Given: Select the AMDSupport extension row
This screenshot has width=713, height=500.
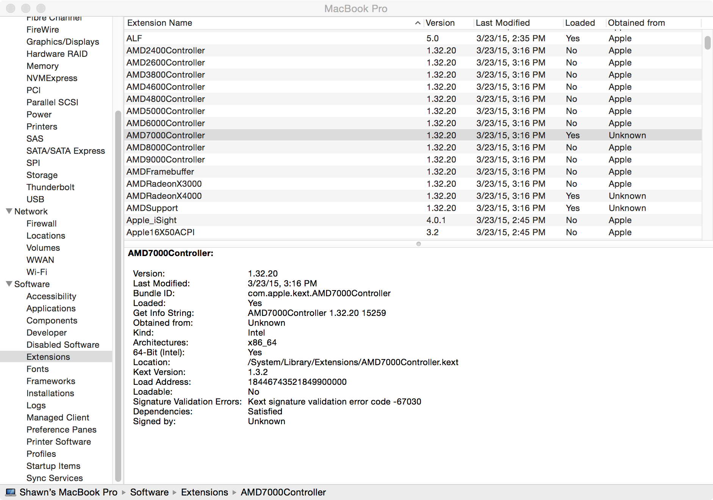Looking at the screenshot, I should click(x=413, y=208).
